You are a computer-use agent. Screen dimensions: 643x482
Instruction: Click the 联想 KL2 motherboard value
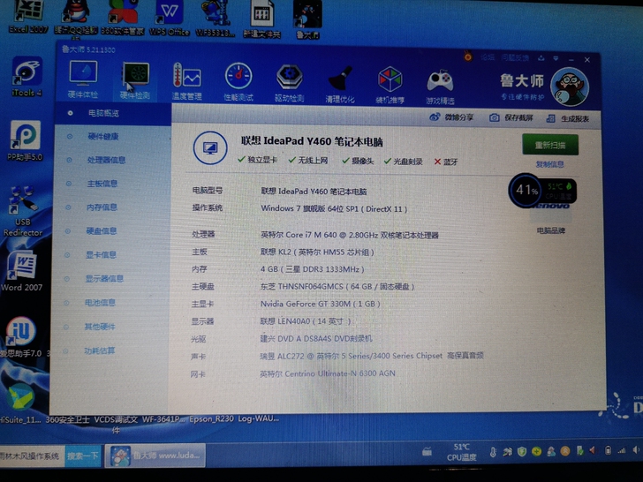(x=317, y=252)
